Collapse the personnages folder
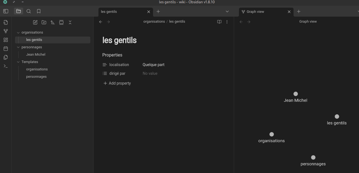359x173 pixels. 19,47
